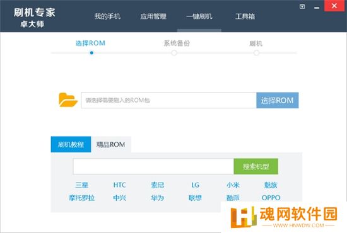Open the 三星 brand link

coord(81,185)
